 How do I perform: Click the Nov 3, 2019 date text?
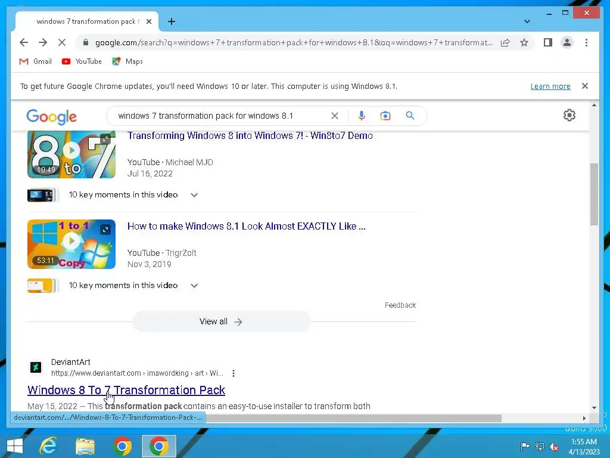pyautogui.click(x=150, y=264)
